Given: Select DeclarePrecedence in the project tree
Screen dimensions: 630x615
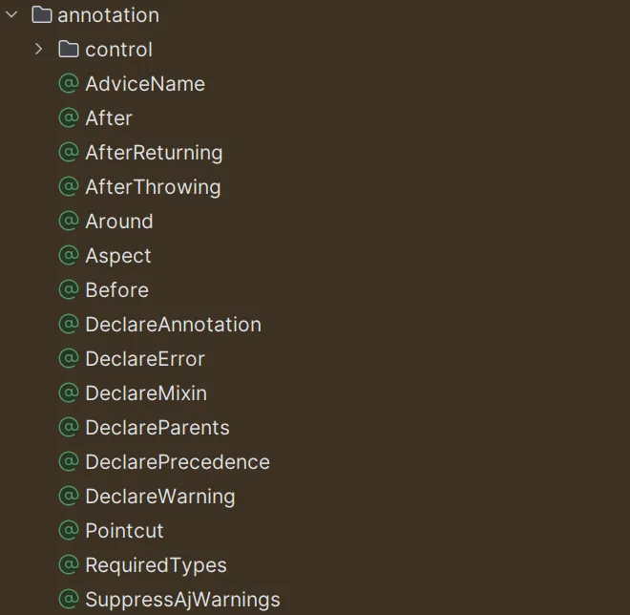Looking at the screenshot, I should [178, 462].
